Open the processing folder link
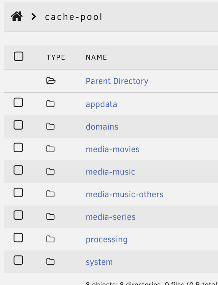Image resolution: width=218 pixels, height=285 pixels. point(107,239)
